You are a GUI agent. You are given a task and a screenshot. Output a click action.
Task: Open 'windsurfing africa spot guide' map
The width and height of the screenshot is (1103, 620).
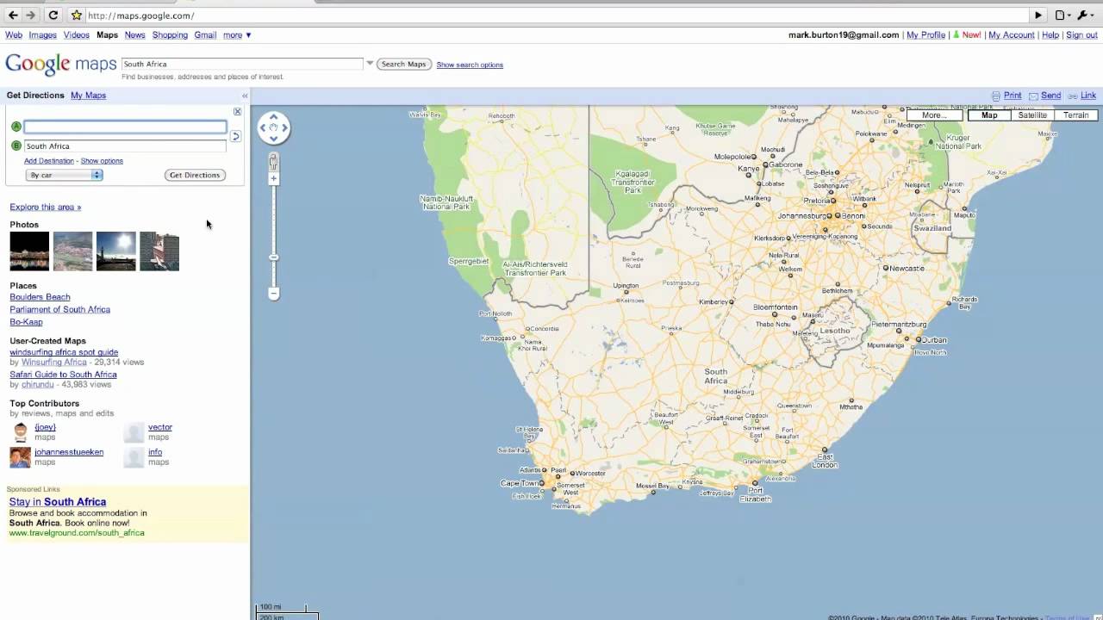coord(64,352)
